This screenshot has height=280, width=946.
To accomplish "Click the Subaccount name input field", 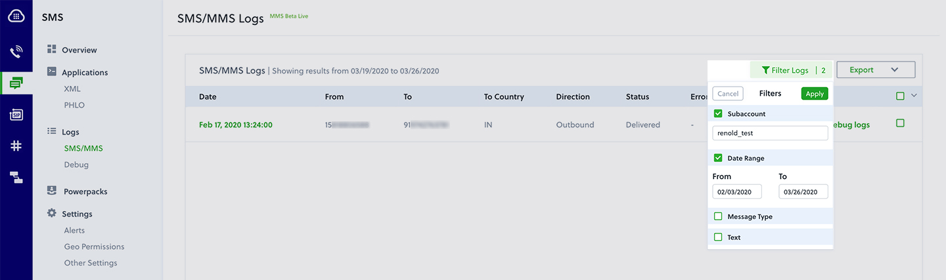I will click(x=770, y=133).
